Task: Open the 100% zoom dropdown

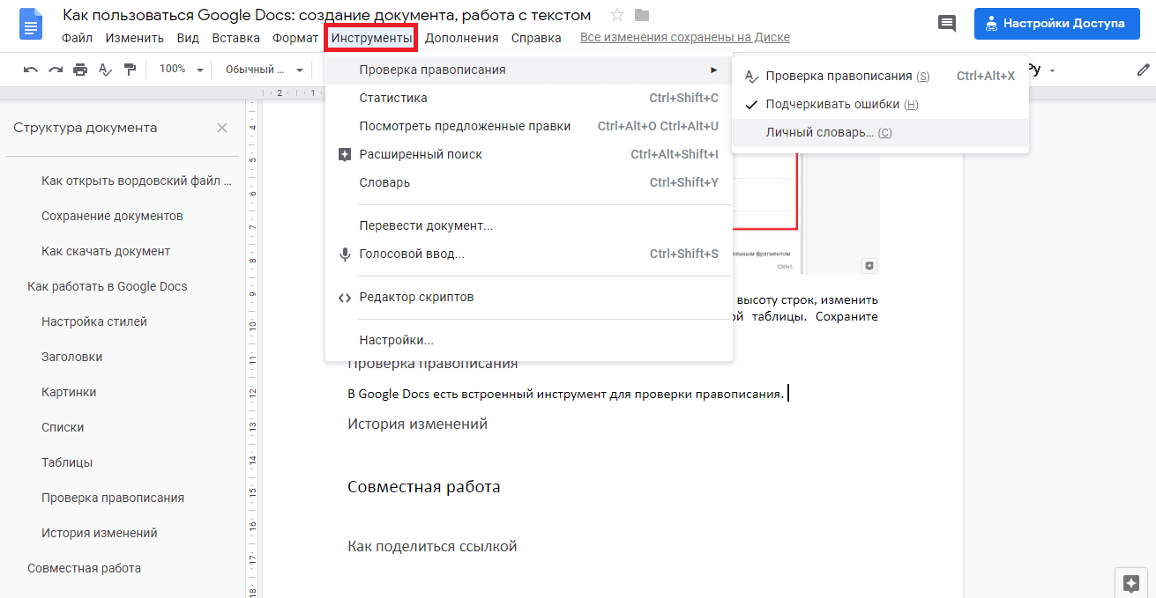Action: click(x=181, y=70)
